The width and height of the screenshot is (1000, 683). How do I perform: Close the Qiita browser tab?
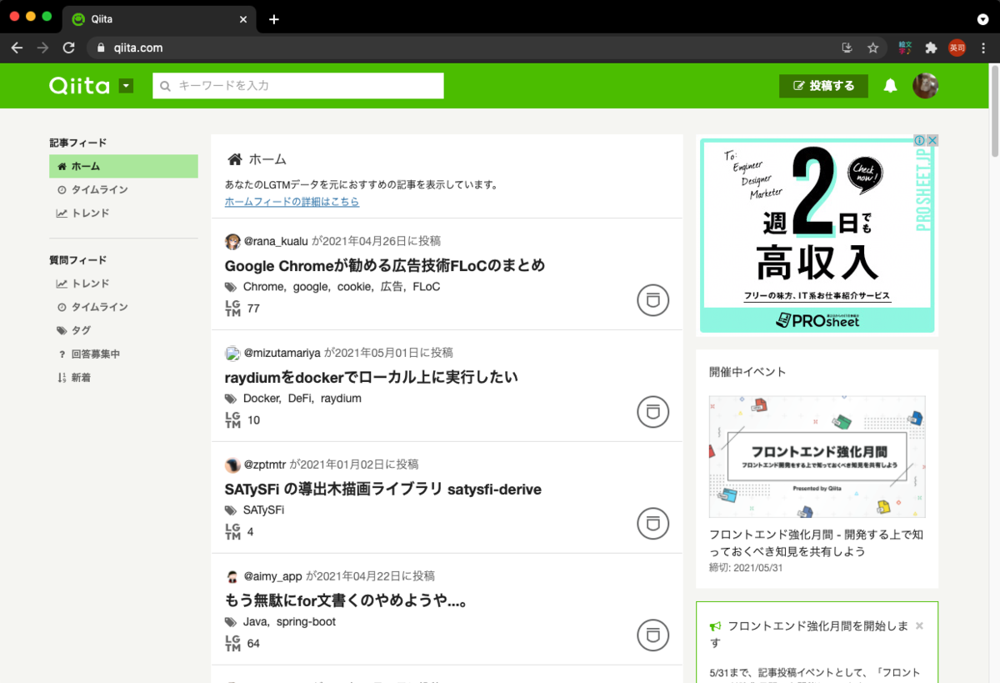[242, 19]
